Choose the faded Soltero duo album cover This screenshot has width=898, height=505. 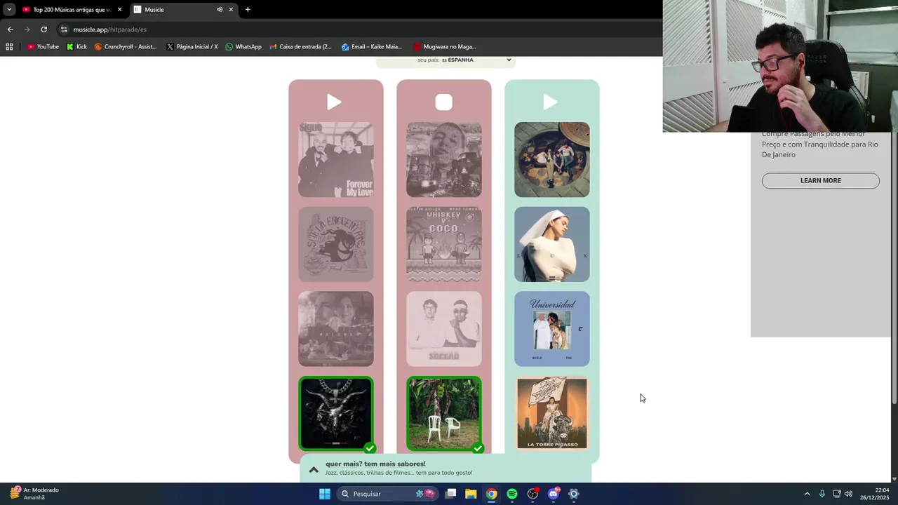click(444, 329)
